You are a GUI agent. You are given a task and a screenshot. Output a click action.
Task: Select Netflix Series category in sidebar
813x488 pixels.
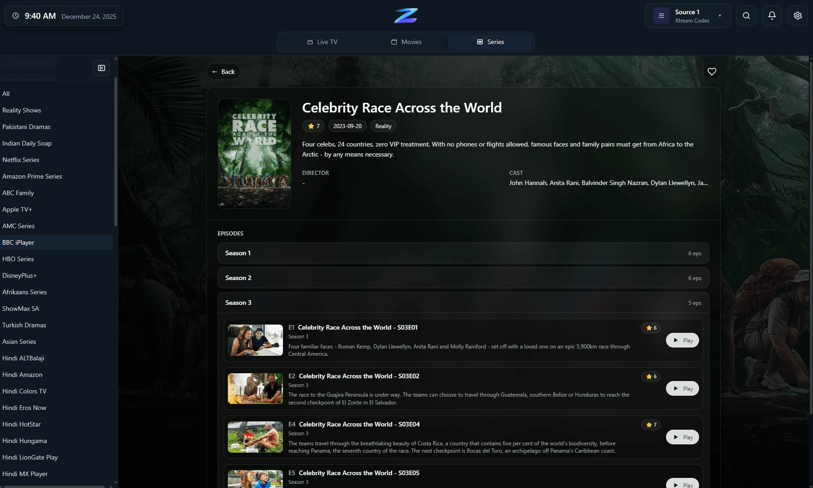[x=21, y=160]
